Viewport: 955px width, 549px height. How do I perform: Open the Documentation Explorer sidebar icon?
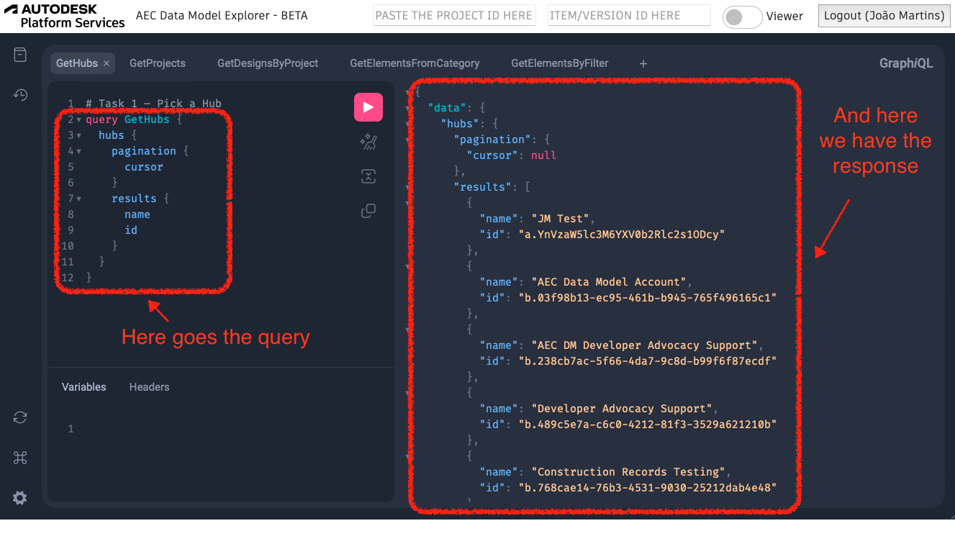coord(20,55)
